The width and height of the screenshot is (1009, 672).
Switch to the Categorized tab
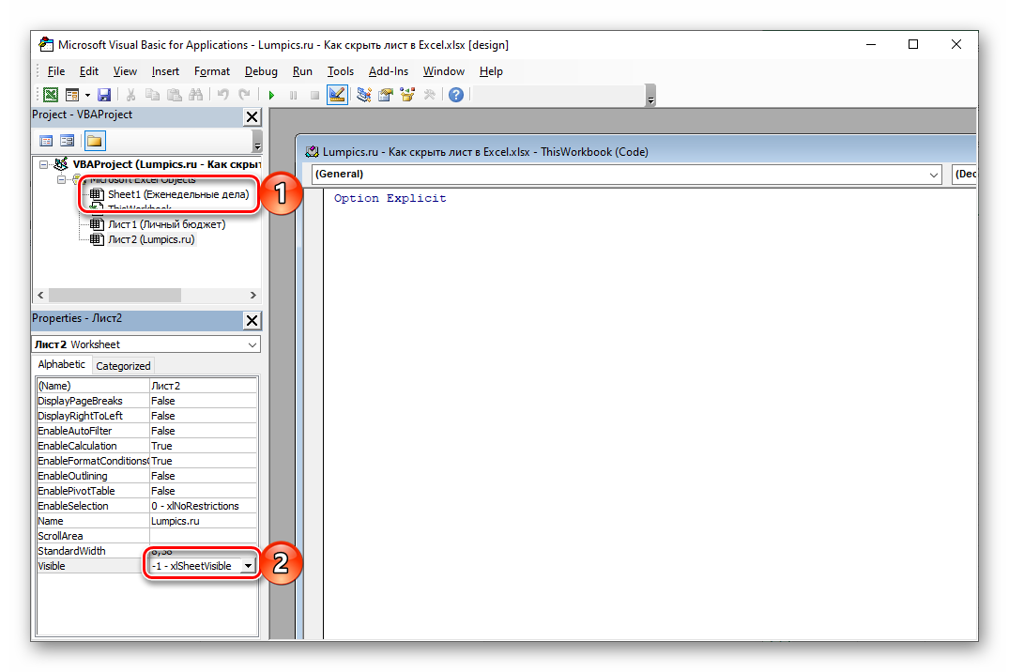pyautogui.click(x=123, y=366)
